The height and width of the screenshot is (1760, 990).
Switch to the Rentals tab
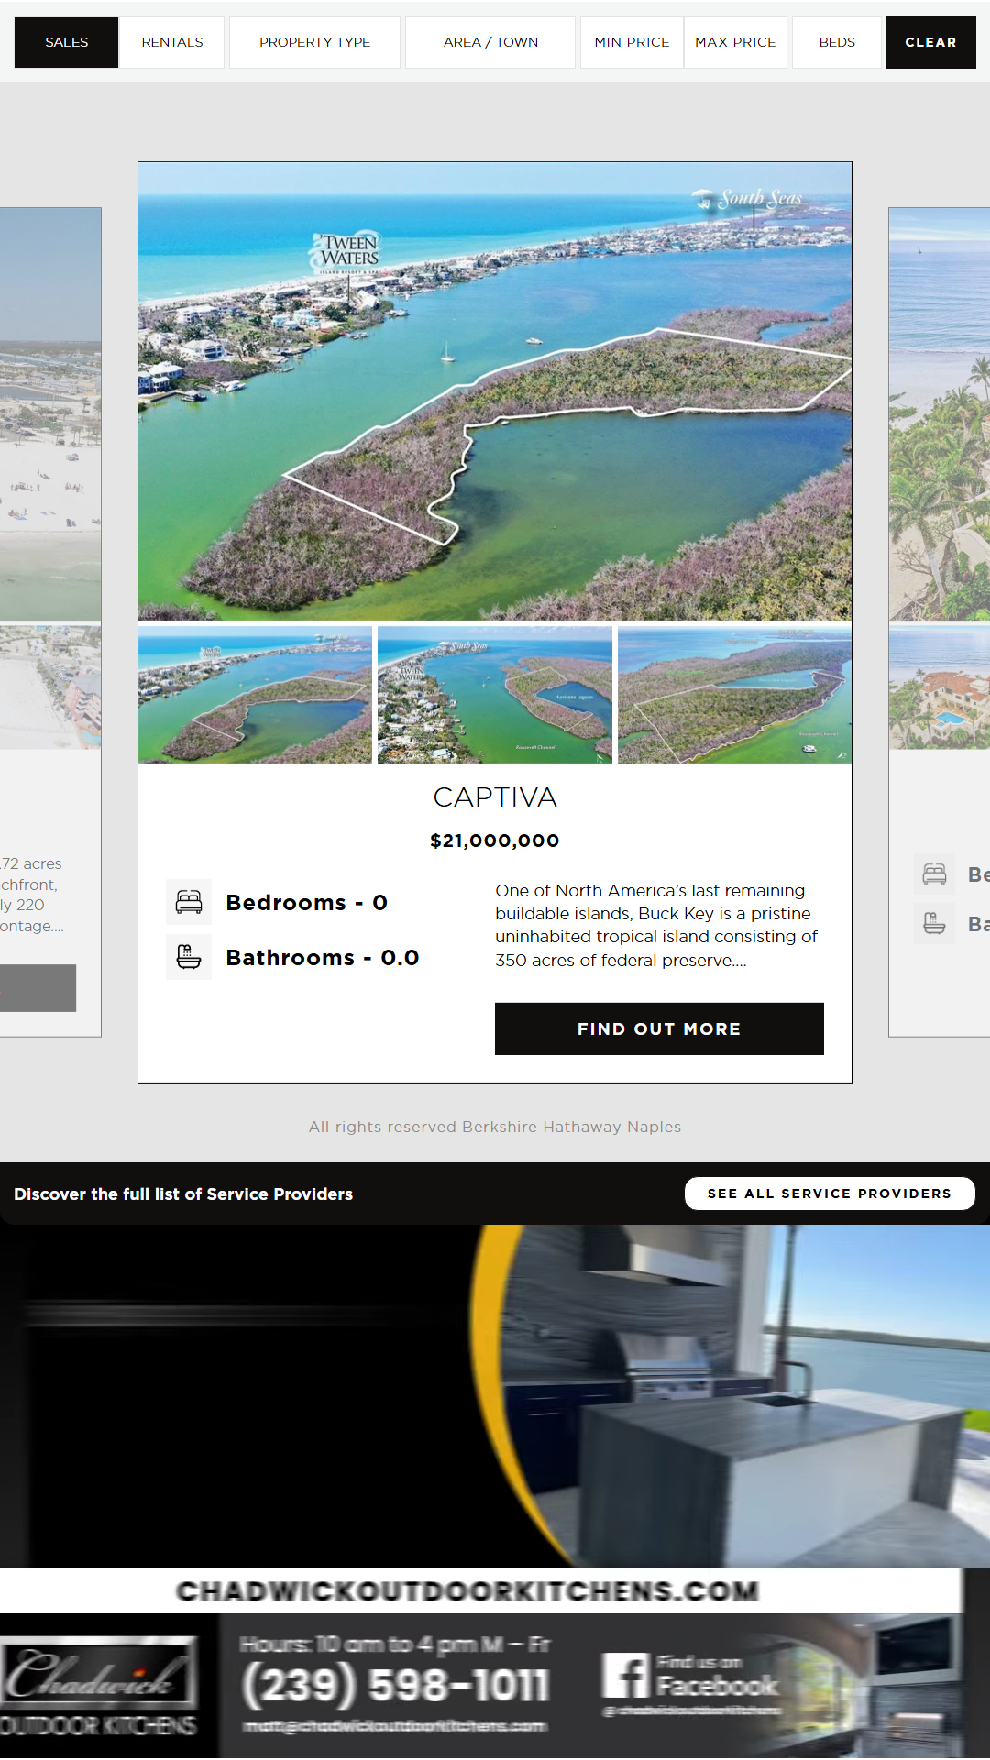[x=172, y=42]
